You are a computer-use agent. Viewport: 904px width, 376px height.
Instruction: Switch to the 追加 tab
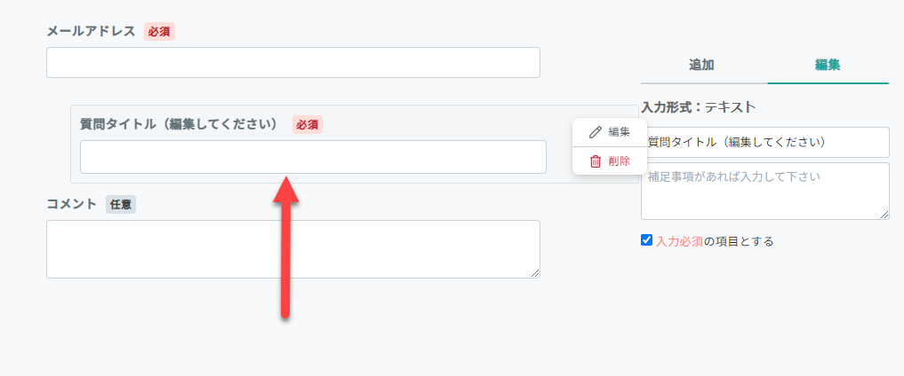pyautogui.click(x=701, y=65)
